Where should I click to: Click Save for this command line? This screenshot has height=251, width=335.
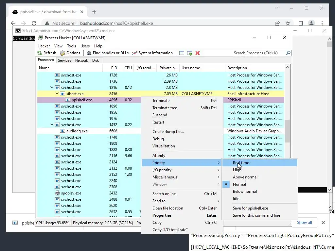coord(259,215)
